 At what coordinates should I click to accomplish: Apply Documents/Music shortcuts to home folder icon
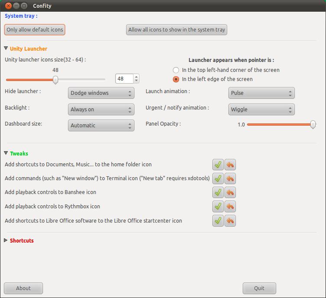[x=218, y=165]
